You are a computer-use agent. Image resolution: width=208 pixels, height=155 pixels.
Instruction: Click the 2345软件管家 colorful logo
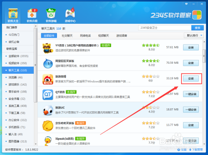tap(197, 15)
